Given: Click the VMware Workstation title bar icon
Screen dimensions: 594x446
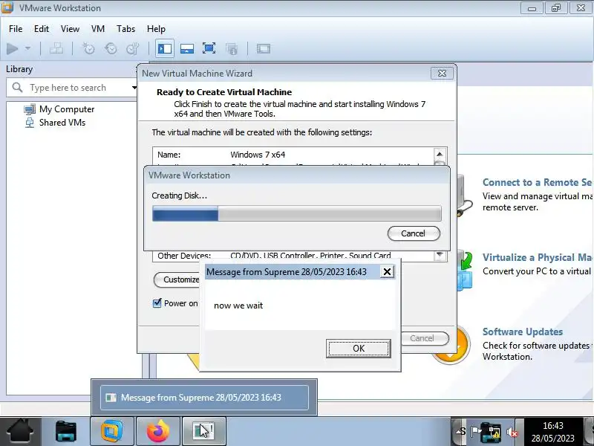Looking at the screenshot, I should [7, 7].
